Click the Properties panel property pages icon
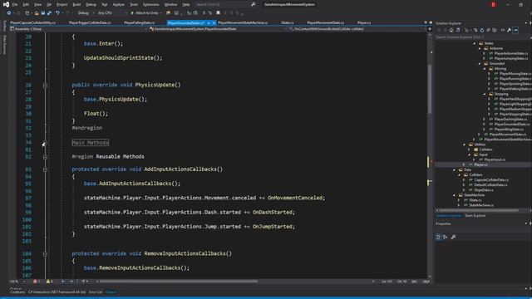 click(x=453, y=237)
